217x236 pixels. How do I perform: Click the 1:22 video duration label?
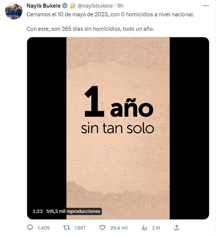(38, 211)
